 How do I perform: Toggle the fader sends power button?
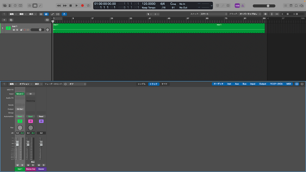(x=65, y=84)
